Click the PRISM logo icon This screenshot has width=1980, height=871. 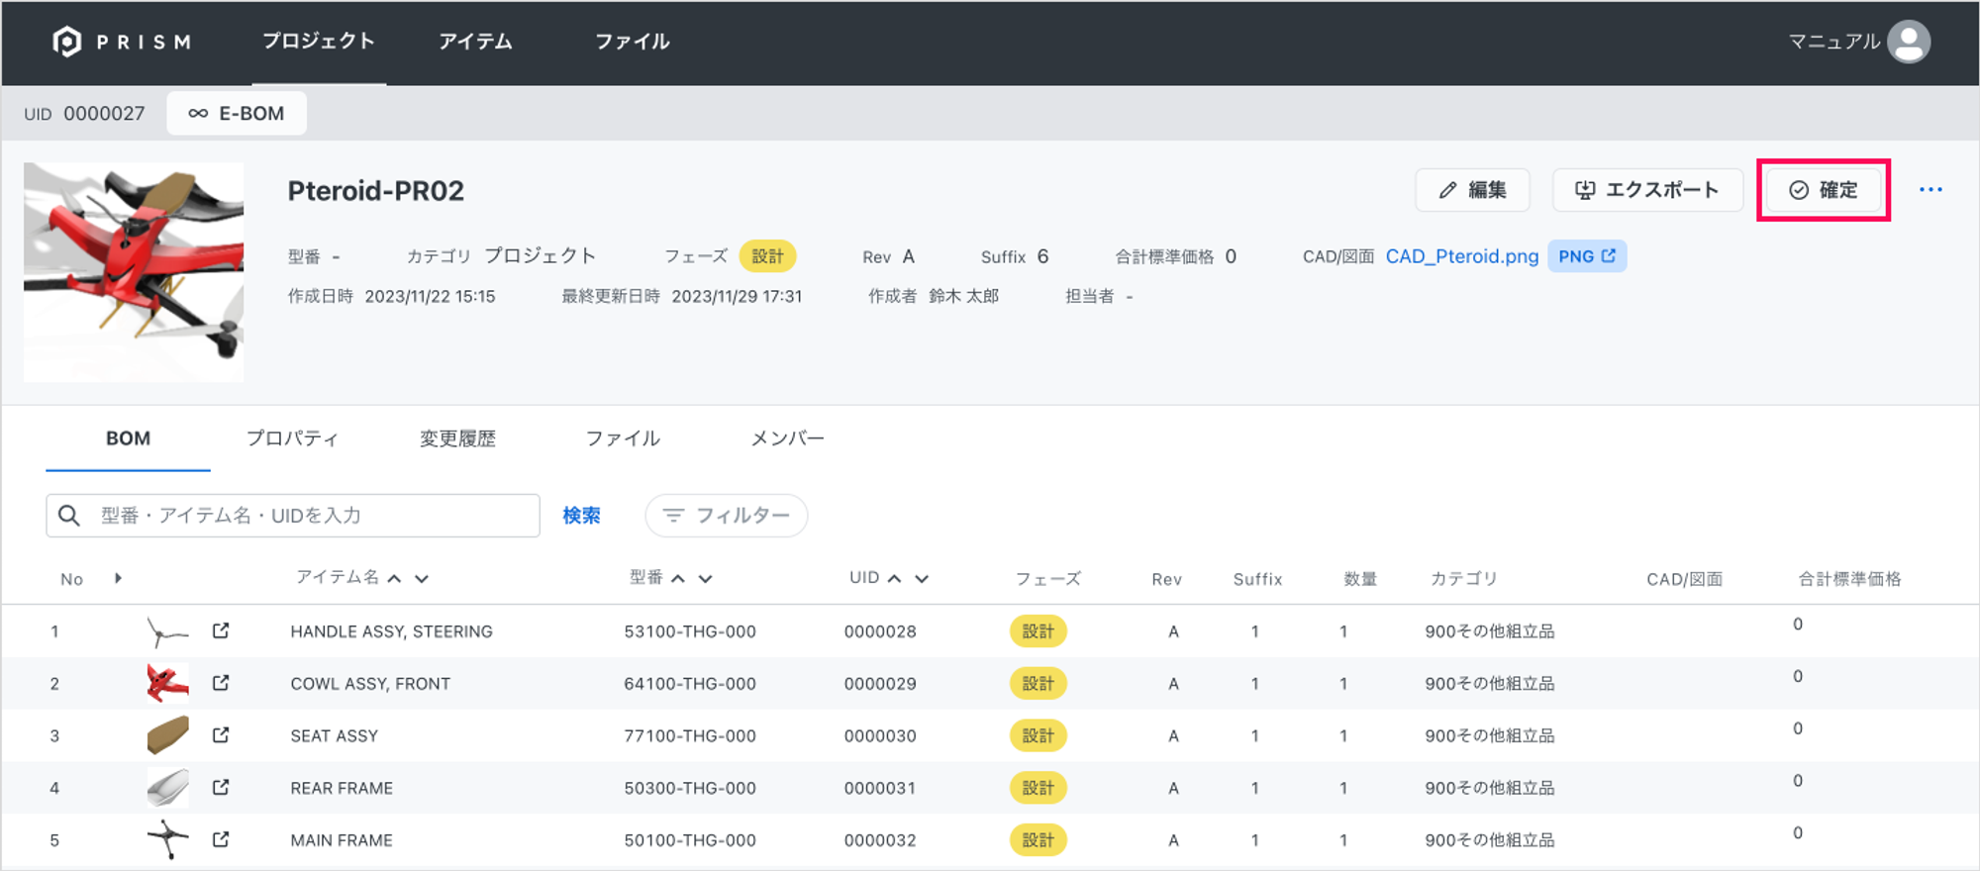coord(66,42)
